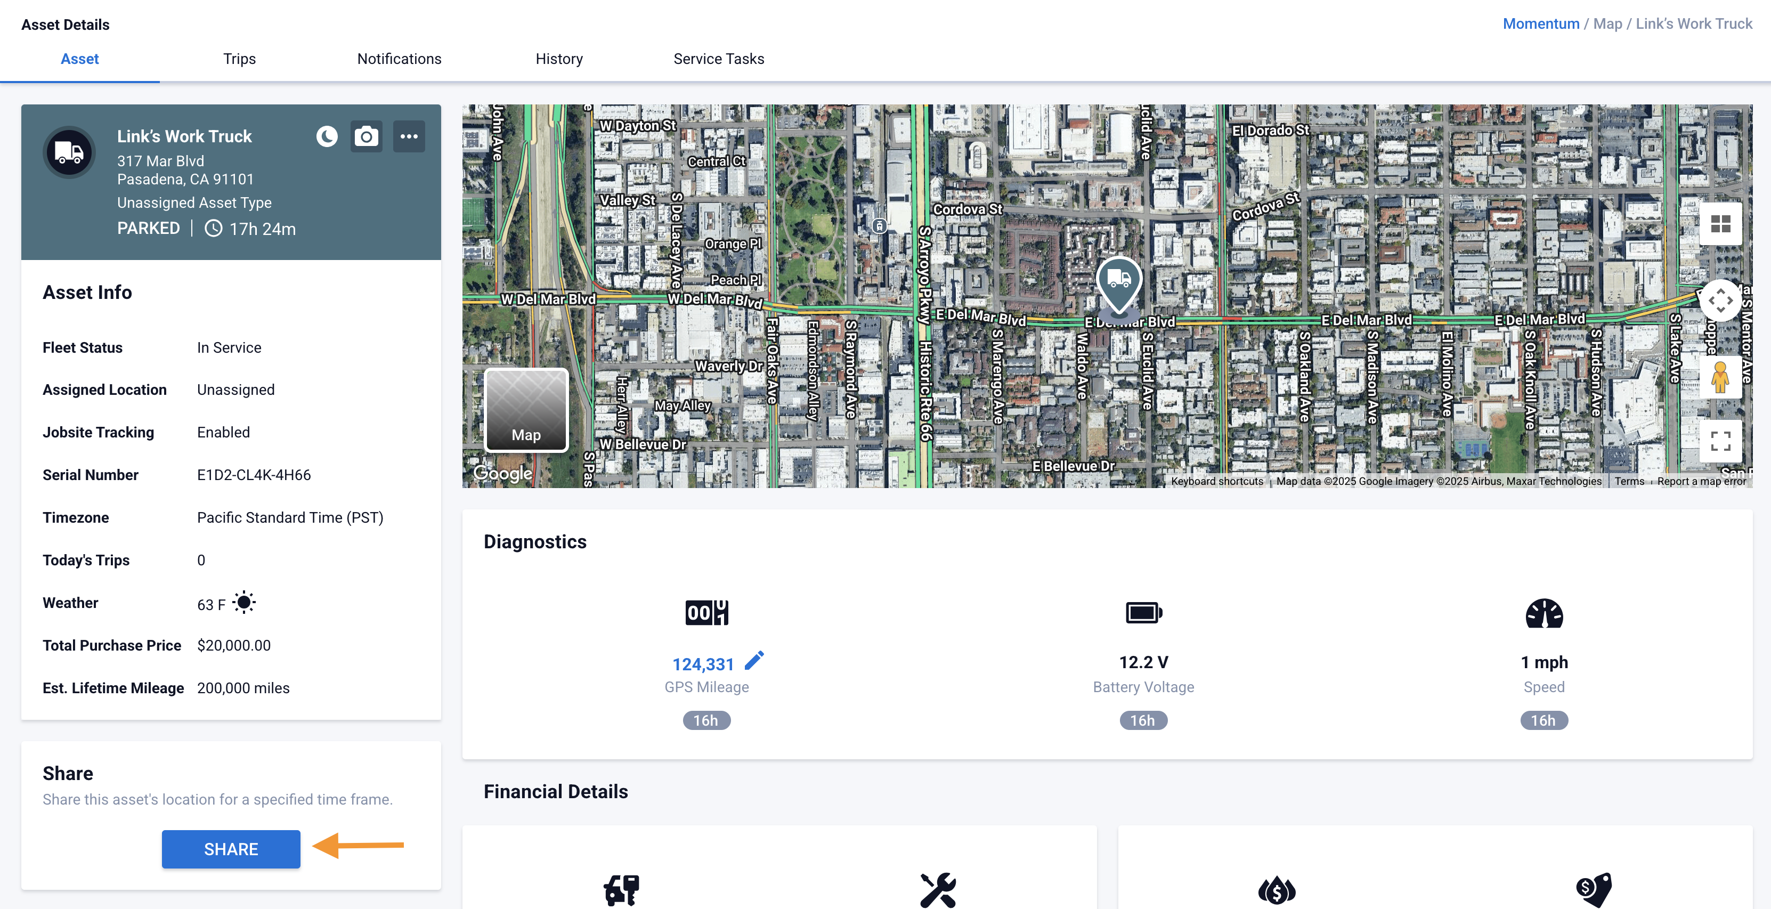Open the Notifications tab

pos(399,59)
